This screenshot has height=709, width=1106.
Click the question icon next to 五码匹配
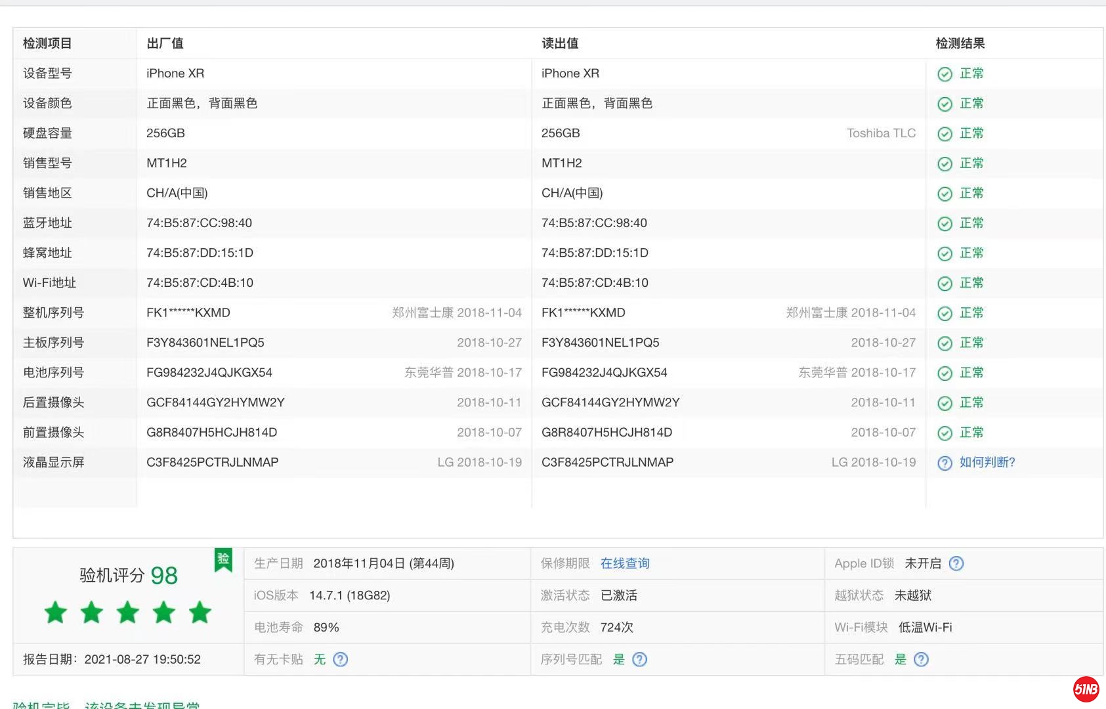pos(921,660)
